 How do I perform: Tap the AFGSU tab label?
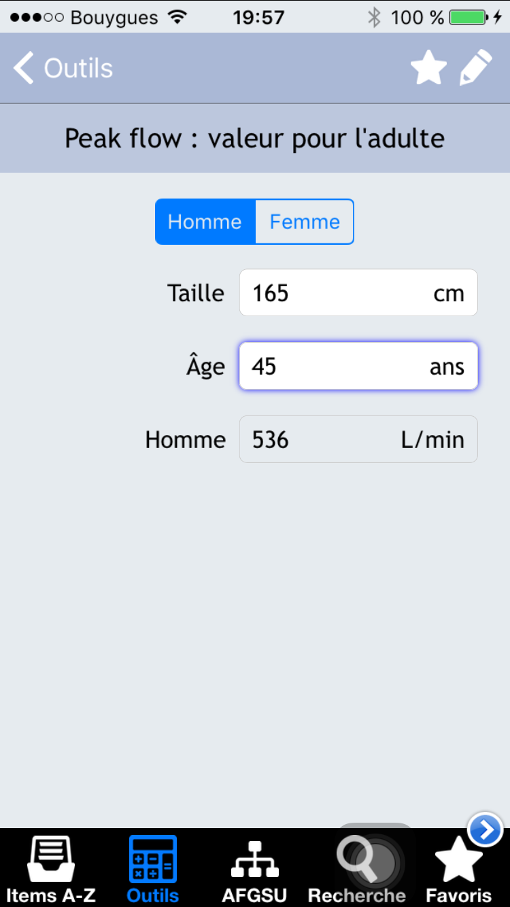point(255,895)
